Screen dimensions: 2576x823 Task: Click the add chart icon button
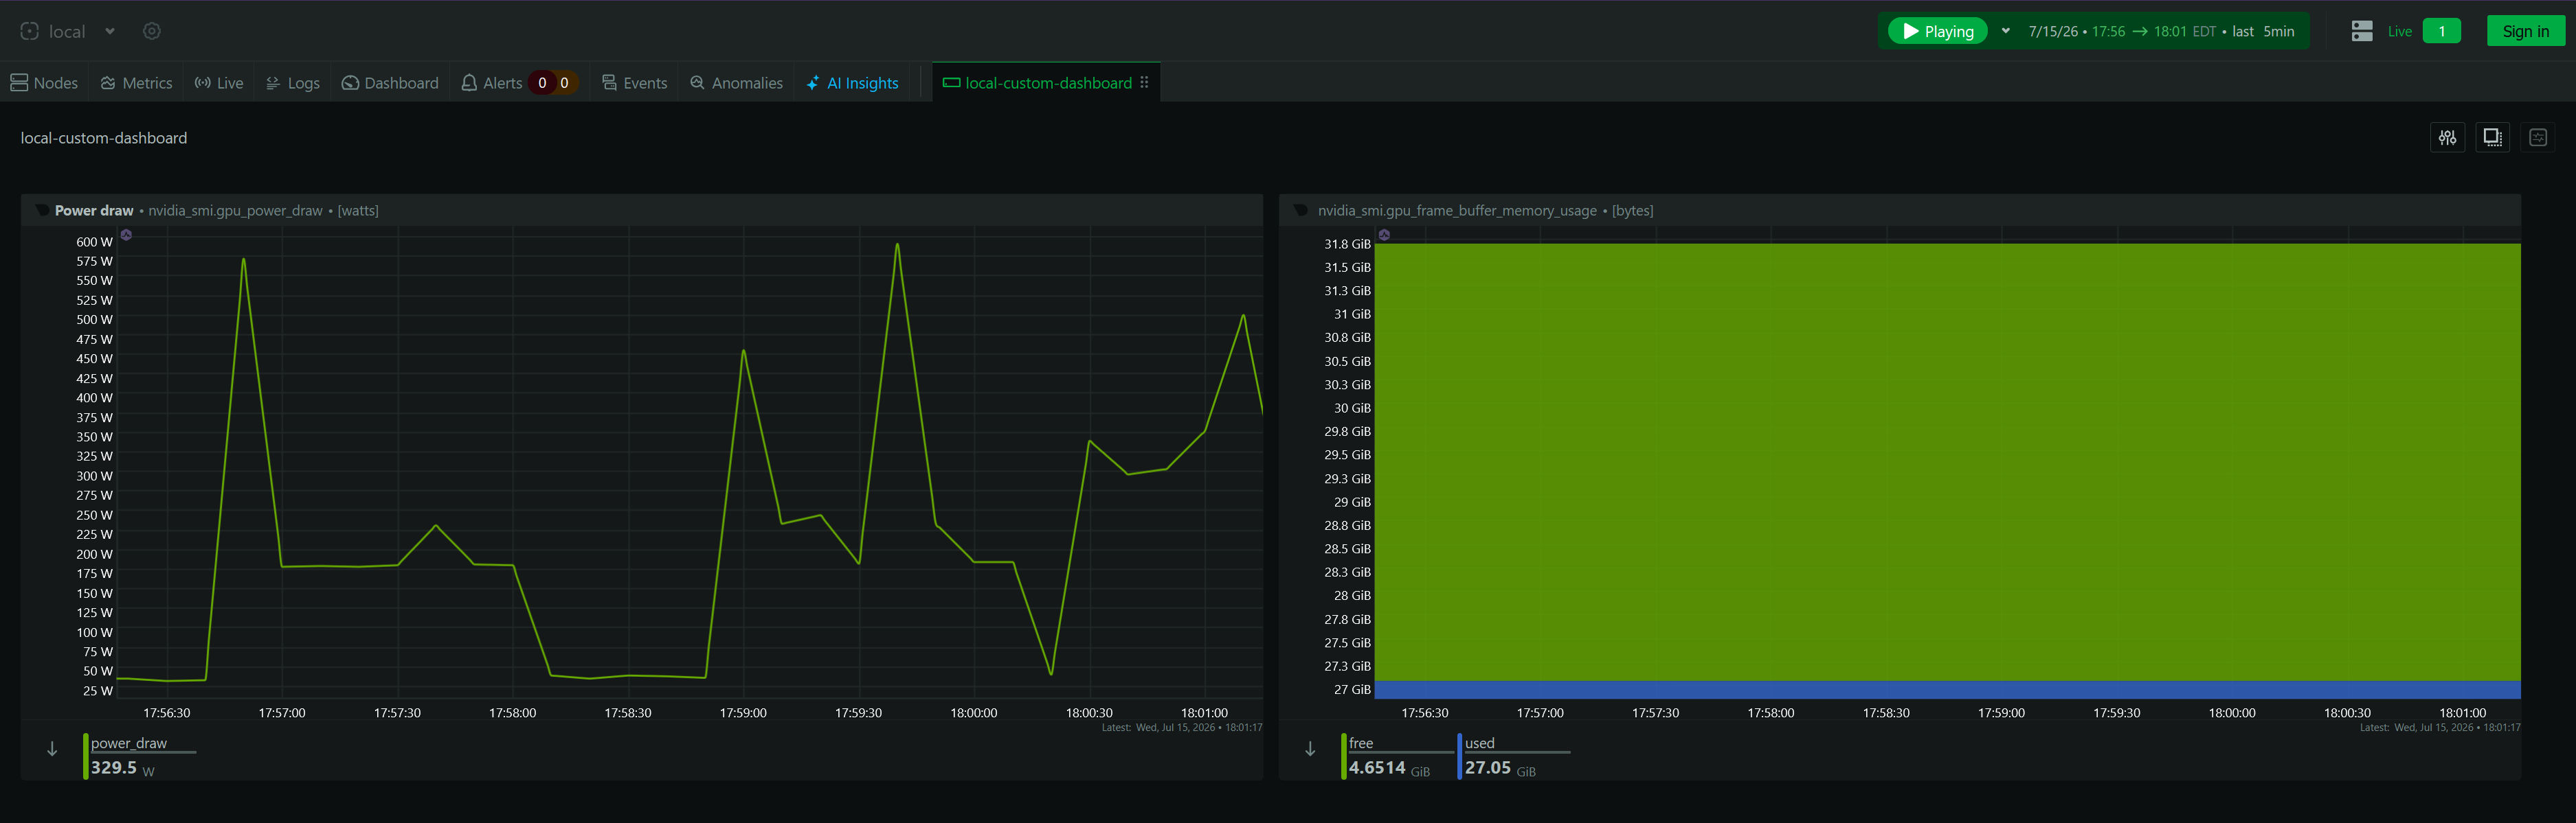2538,138
